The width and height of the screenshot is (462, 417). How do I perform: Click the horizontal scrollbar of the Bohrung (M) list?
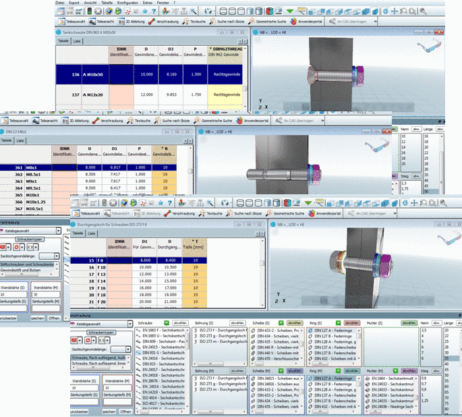(219, 412)
